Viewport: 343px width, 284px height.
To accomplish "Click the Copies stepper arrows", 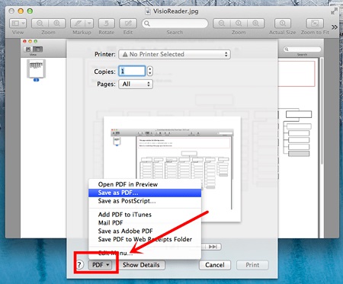I will tap(150, 71).
